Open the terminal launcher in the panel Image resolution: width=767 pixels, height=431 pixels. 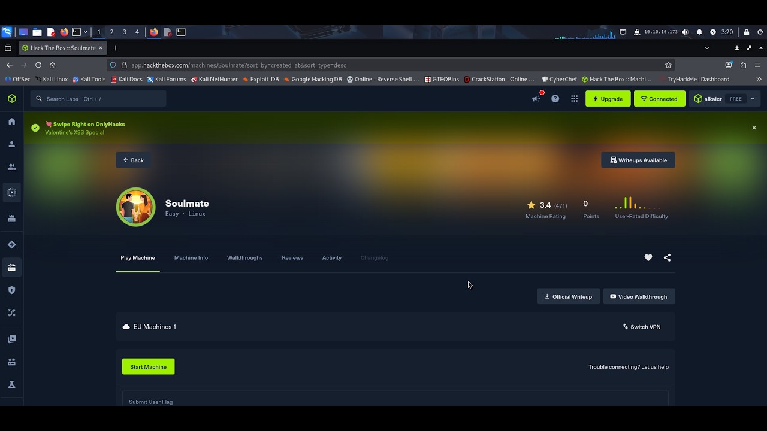click(x=76, y=32)
